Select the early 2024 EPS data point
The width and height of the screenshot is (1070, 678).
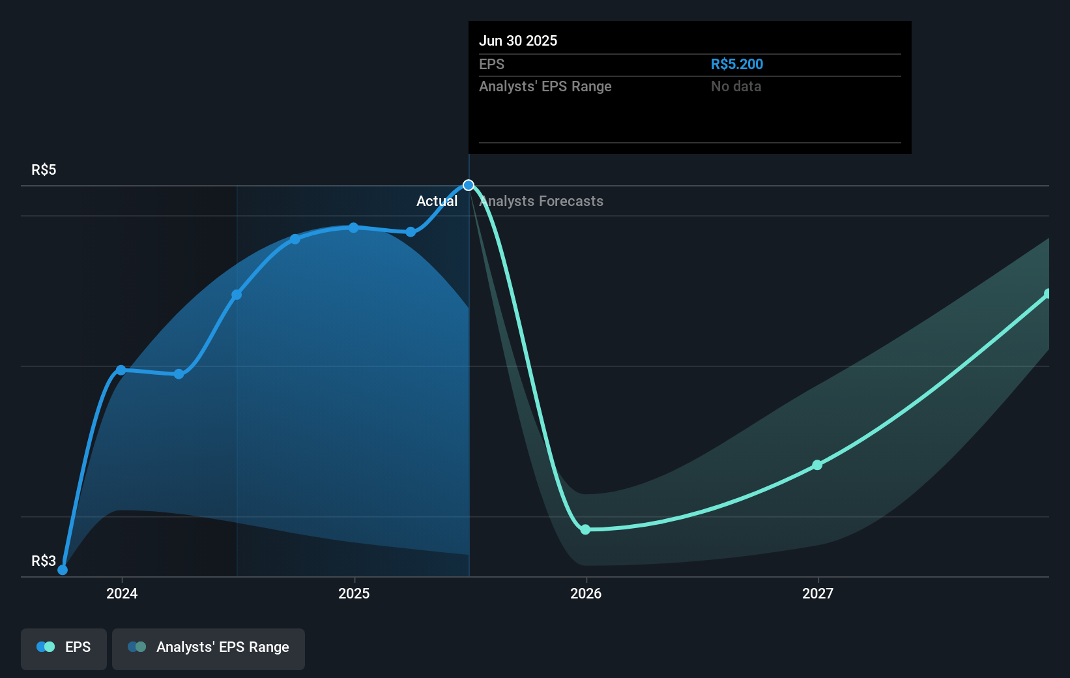(121, 370)
